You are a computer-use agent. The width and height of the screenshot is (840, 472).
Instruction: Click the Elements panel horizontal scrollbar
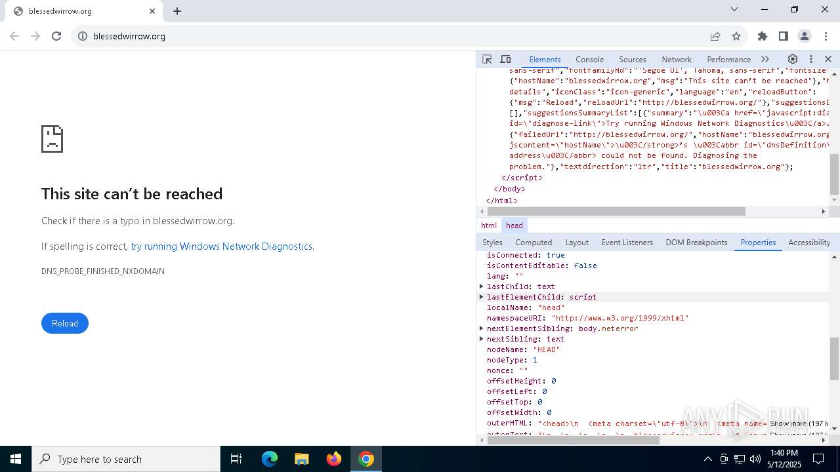pyautogui.click(x=616, y=211)
